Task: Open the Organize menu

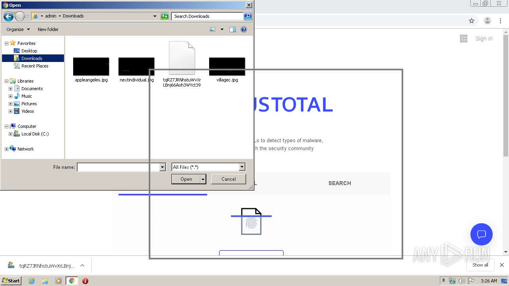Action: 18,29
